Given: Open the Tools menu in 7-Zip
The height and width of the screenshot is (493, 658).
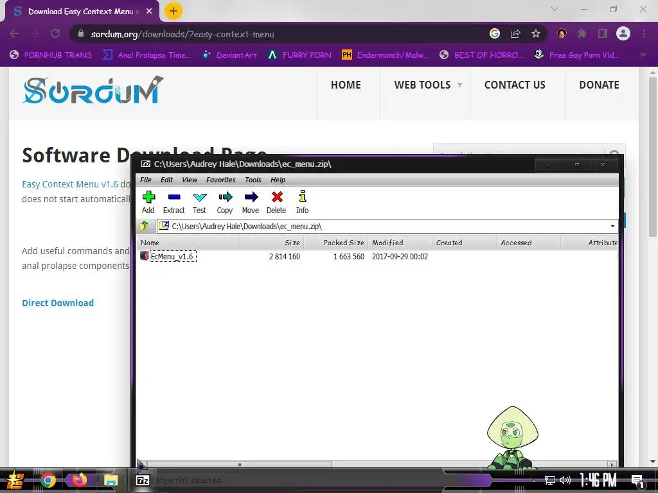Looking at the screenshot, I should click(253, 180).
